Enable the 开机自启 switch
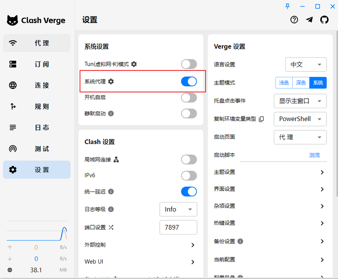Image resolution: width=338 pixels, height=279 pixels. point(189,98)
